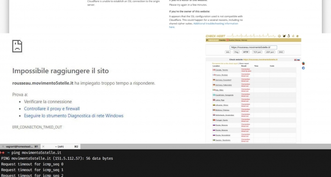This screenshot has width=331, height=177.
Task: Click the HTTP check button
Action: pos(246,52)
